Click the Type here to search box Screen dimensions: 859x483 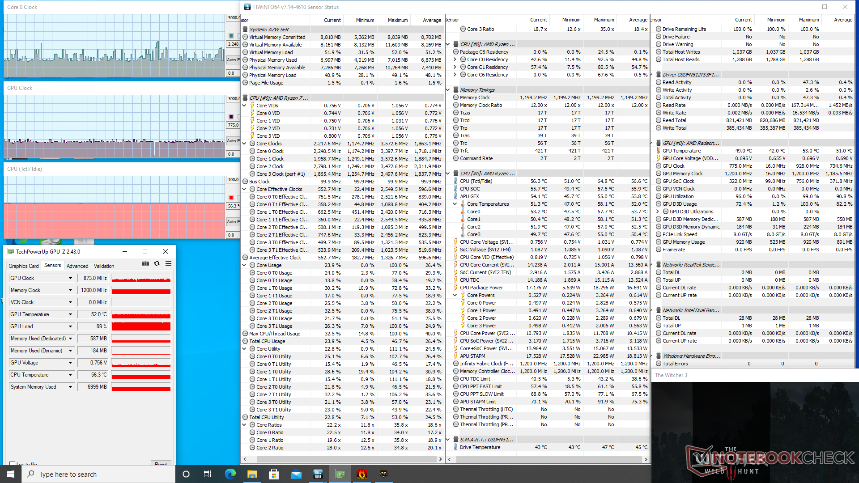coord(98,474)
